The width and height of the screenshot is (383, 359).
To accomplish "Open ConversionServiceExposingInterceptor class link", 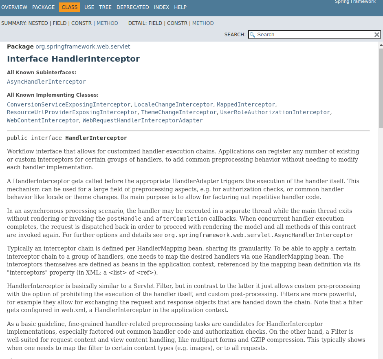I will click(x=68, y=104).
